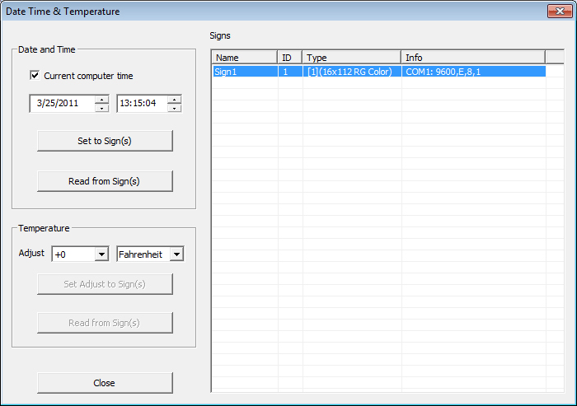
Task: Click Read from Sign(s) under Date and Time
Action: pyautogui.click(x=105, y=181)
